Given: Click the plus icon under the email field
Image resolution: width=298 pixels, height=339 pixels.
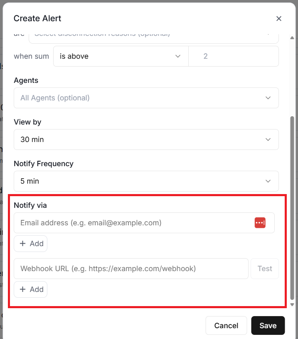Looking at the screenshot, I should coord(23,244).
